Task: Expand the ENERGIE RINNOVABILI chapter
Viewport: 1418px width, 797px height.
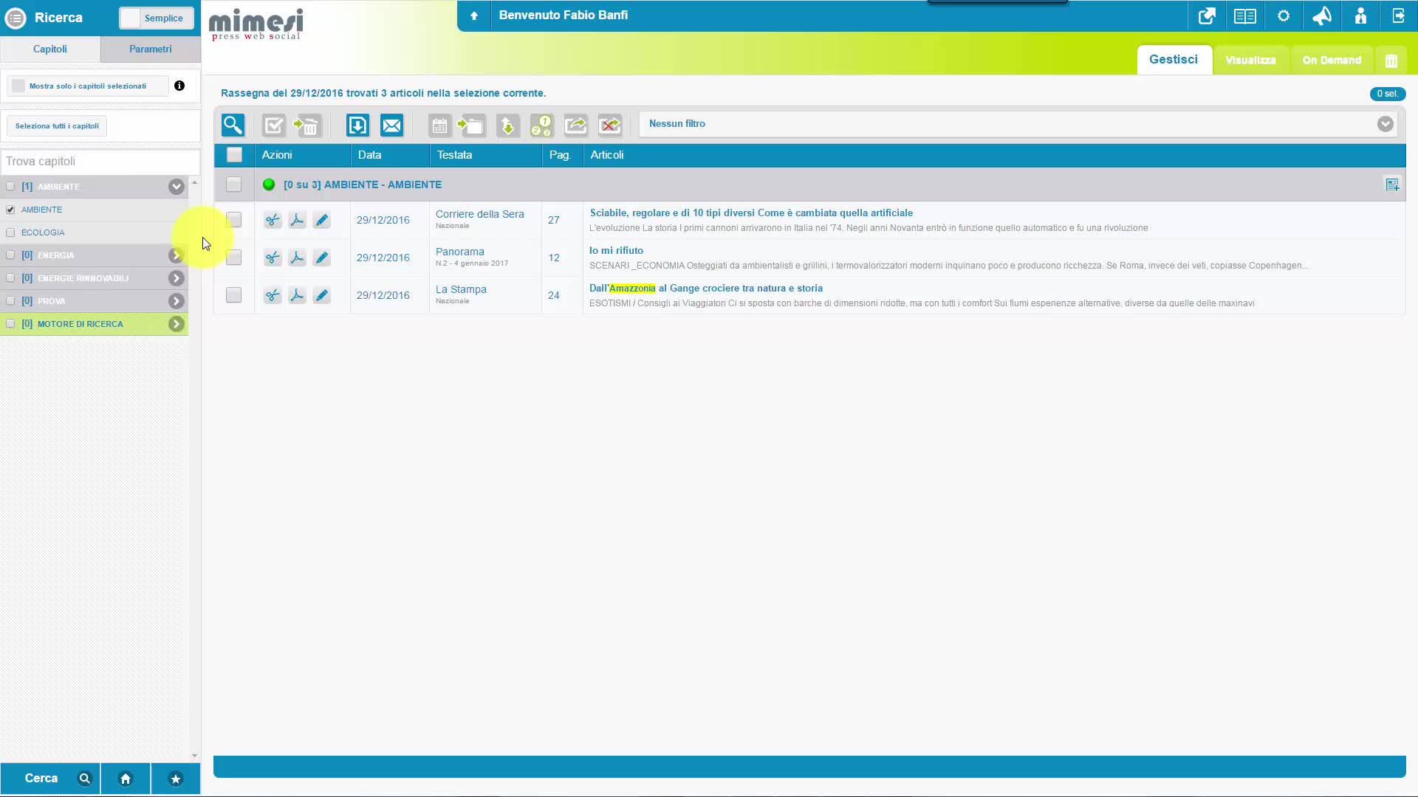Action: point(176,278)
